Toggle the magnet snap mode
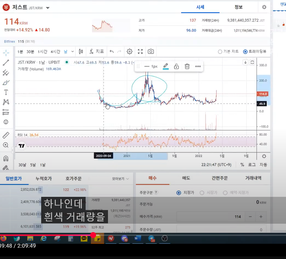286x259 pixels. coord(6,158)
